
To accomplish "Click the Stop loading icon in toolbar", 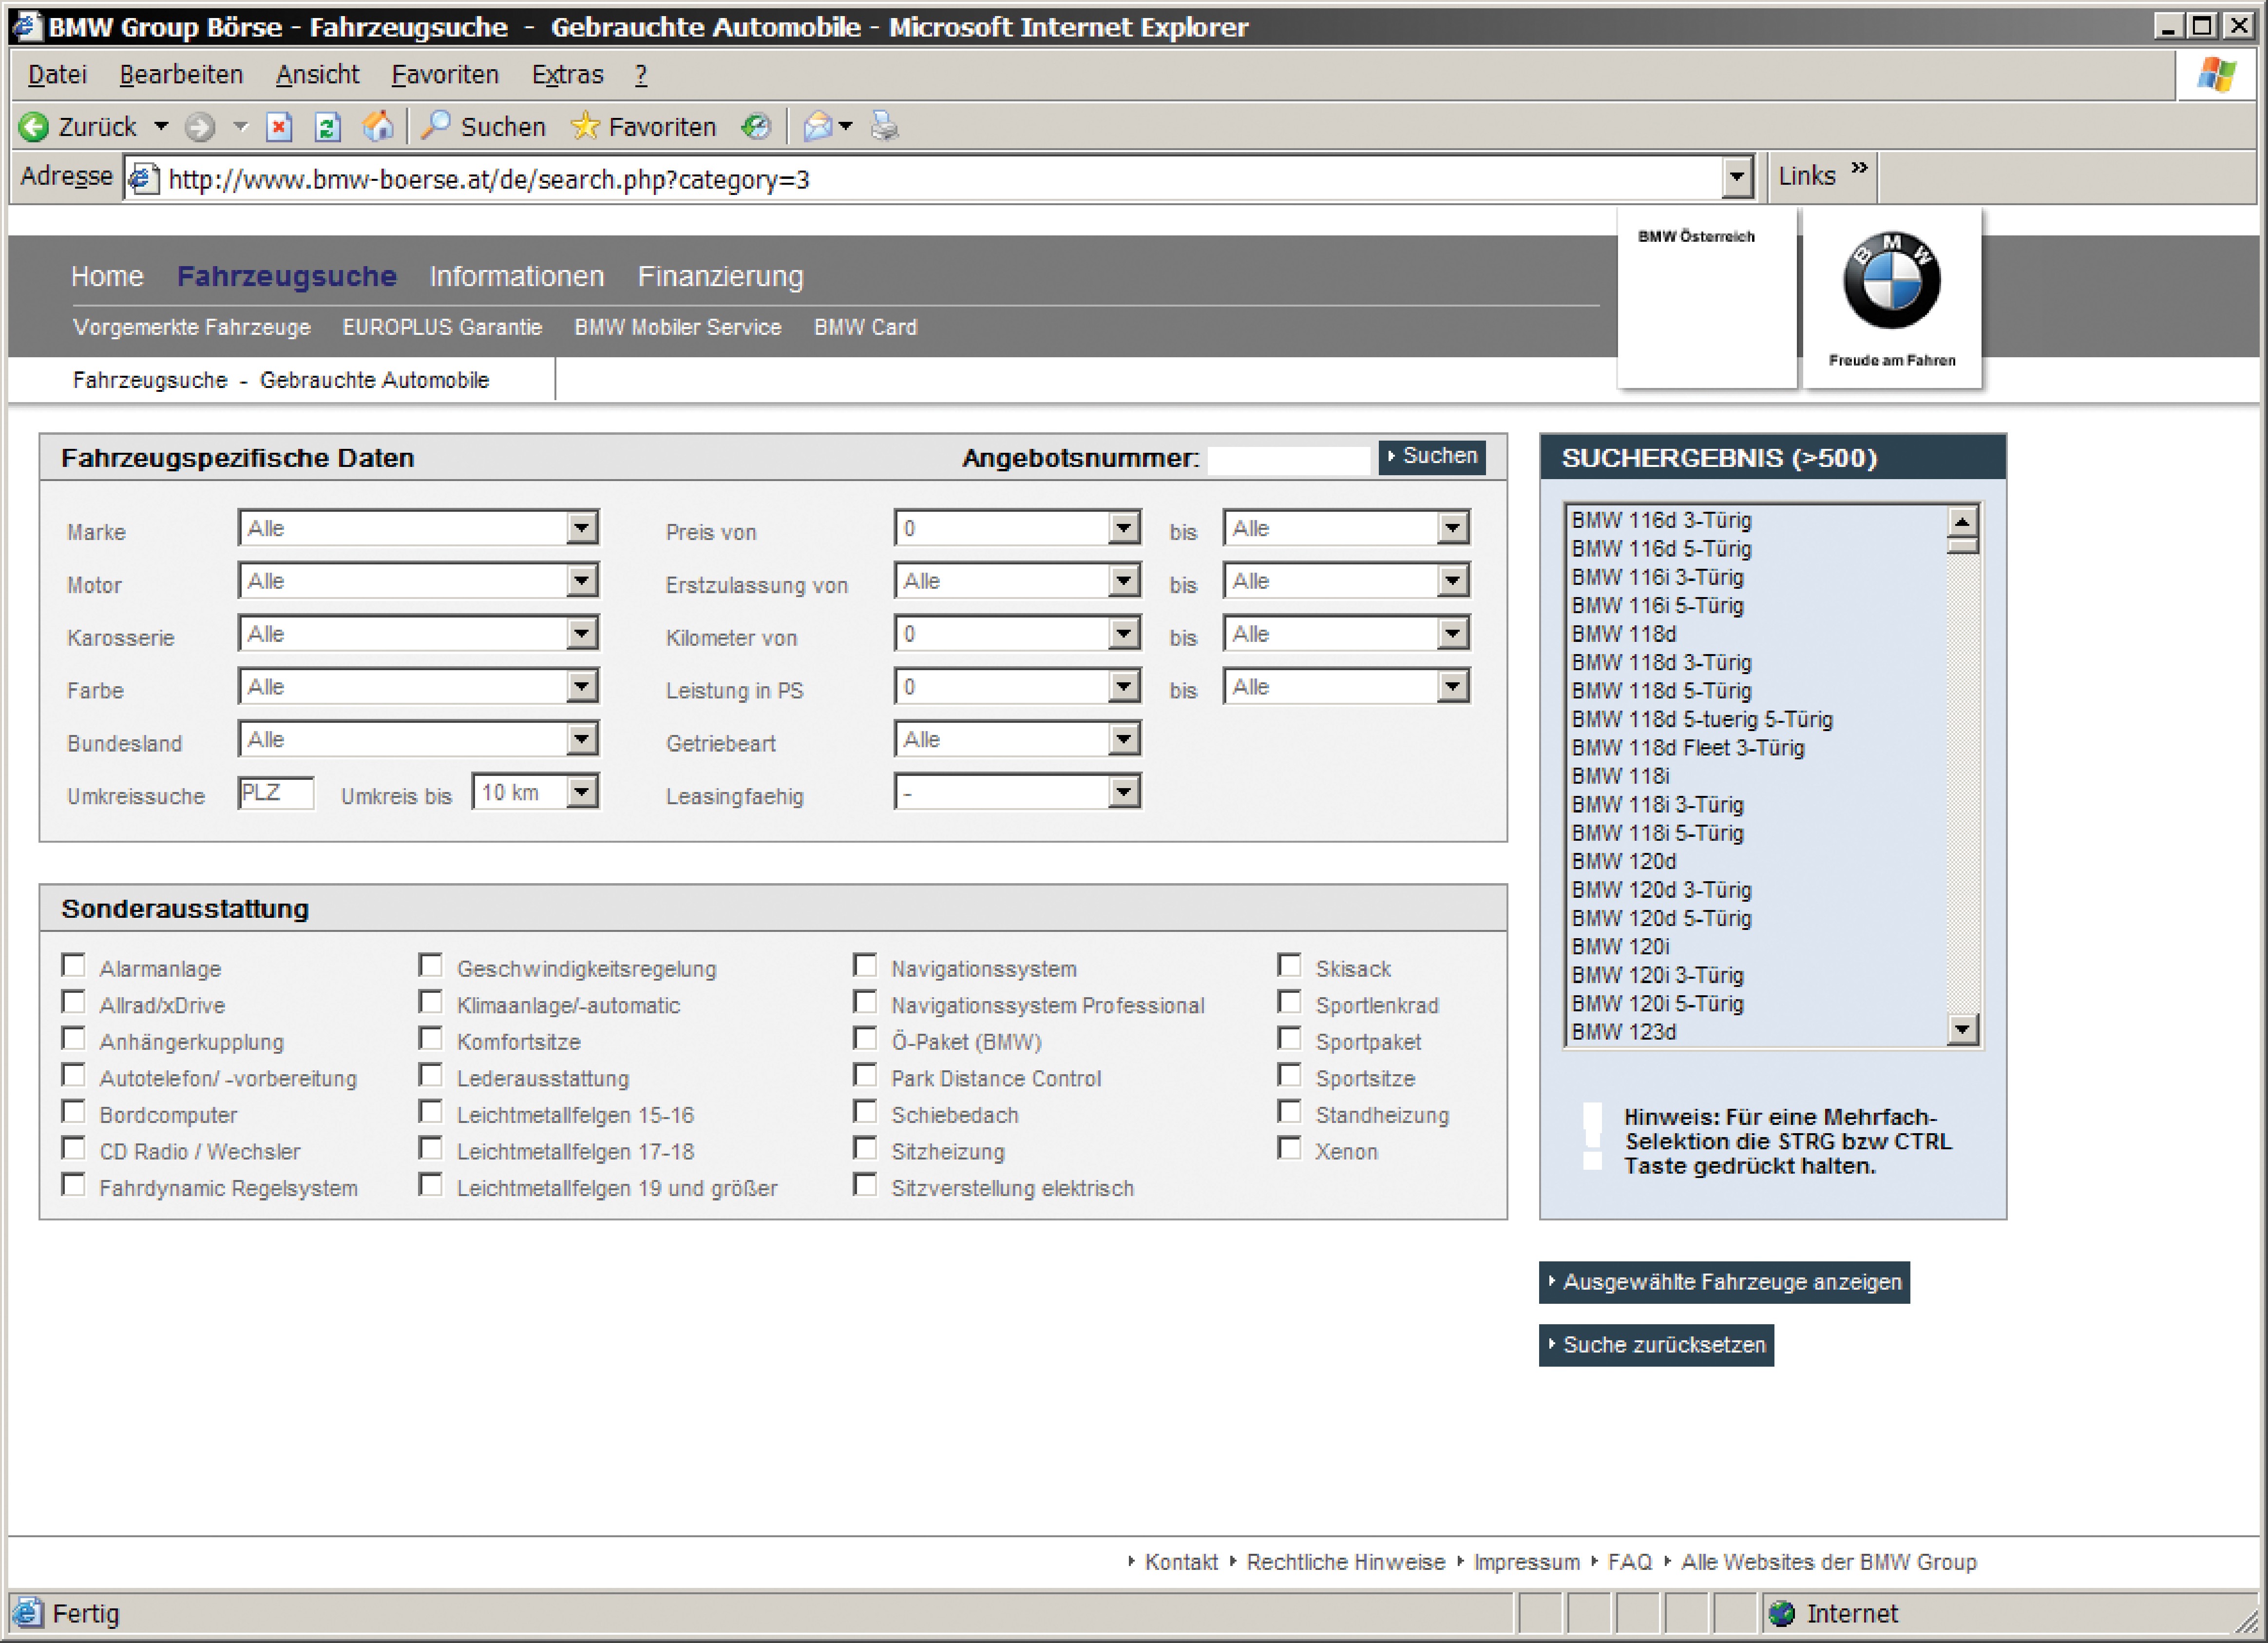I will click(279, 127).
